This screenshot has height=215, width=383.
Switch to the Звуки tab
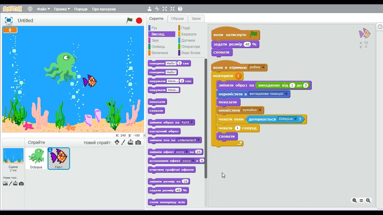pos(196,19)
